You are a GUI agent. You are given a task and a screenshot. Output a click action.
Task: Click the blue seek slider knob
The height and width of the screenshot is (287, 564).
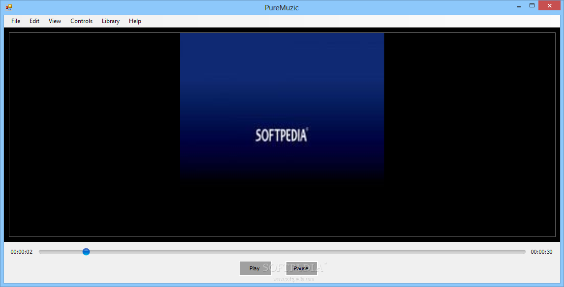coord(86,252)
